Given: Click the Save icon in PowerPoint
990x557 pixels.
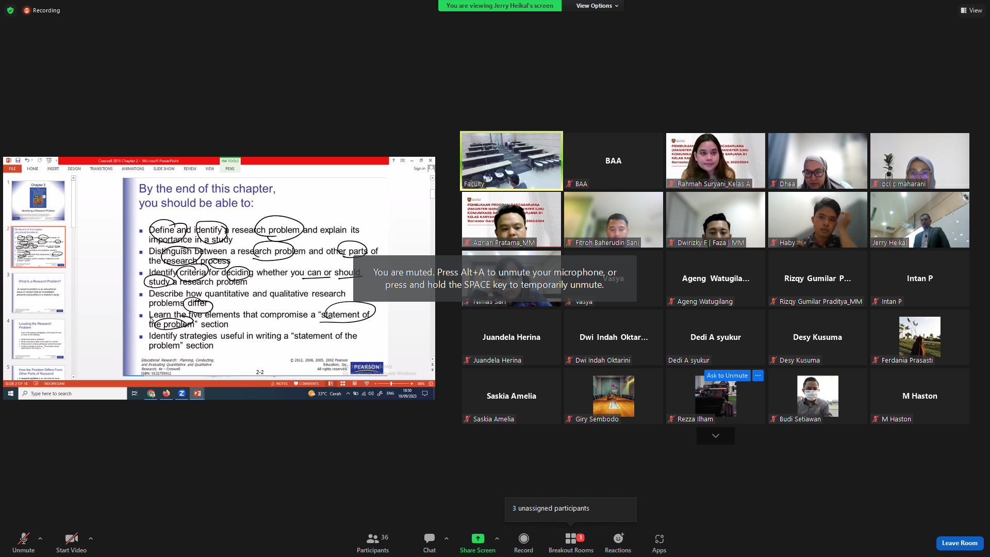Looking at the screenshot, I should [18, 160].
